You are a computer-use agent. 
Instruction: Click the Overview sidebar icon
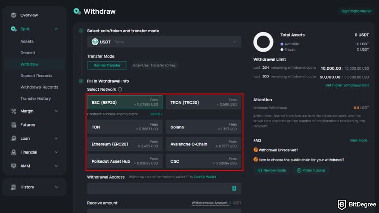(x=13, y=15)
